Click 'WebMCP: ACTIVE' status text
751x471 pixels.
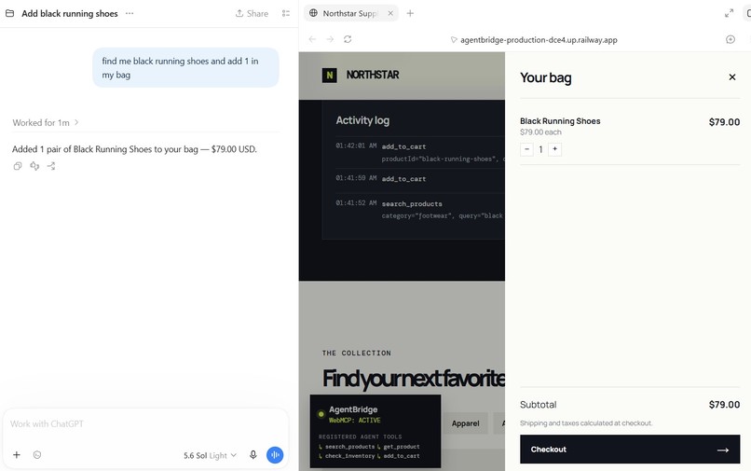tap(354, 420)
